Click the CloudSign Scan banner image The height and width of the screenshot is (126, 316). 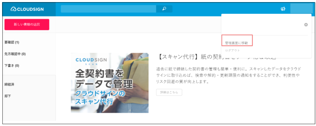tap(110, 83)
